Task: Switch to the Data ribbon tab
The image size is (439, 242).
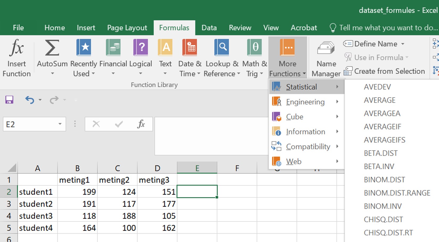Action: click(209, 28)
